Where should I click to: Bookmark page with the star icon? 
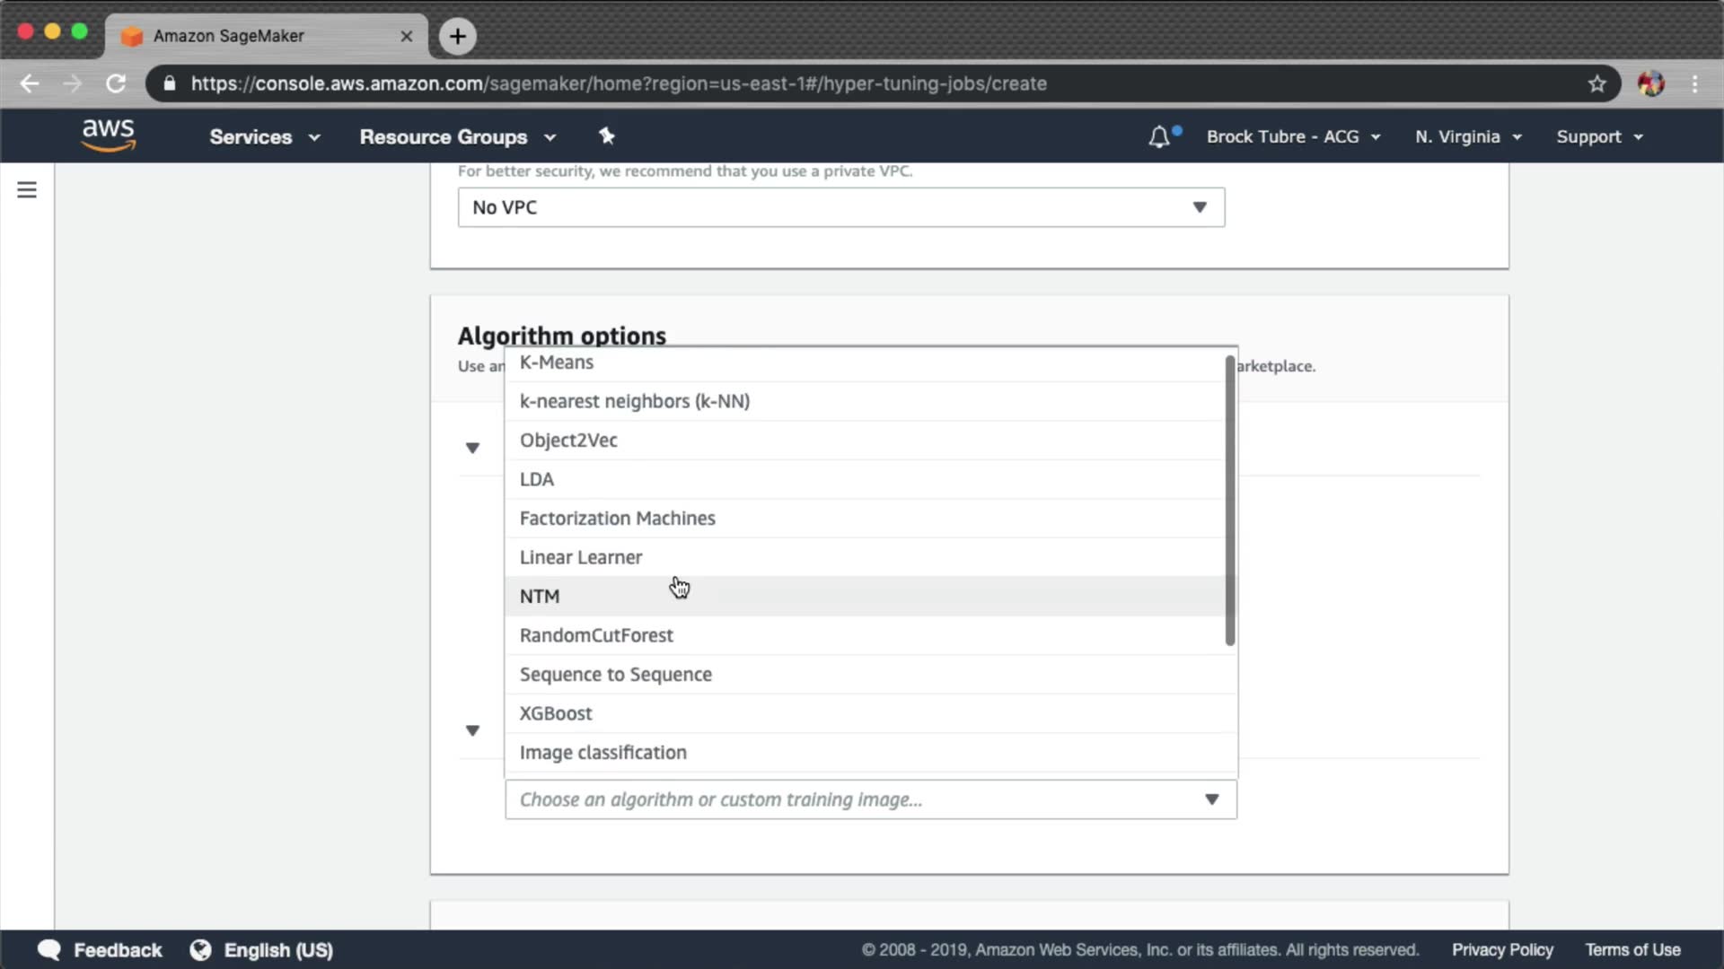(1596, 83)
